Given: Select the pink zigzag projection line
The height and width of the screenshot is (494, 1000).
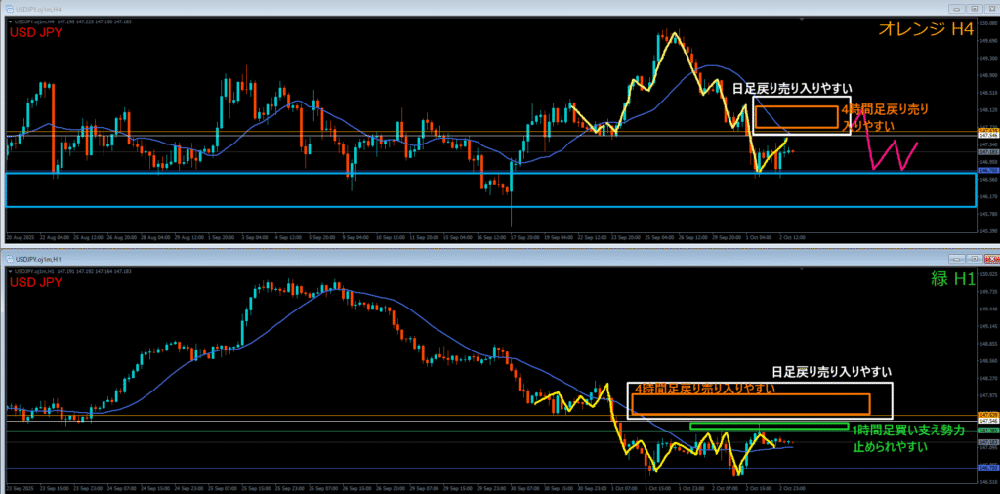Looking at the screenshot, I should (x=885, y=154).
